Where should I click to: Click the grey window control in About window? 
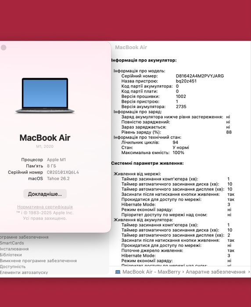pyautogui.click(x=4, y=47)
